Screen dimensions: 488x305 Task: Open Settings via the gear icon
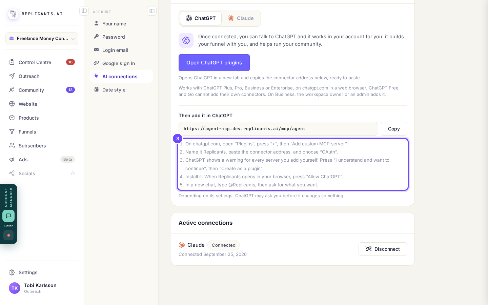point(12,272)
